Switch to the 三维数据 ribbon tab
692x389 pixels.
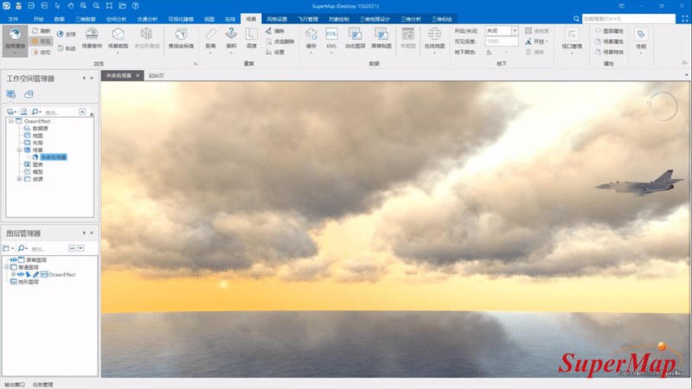[85, 19]
